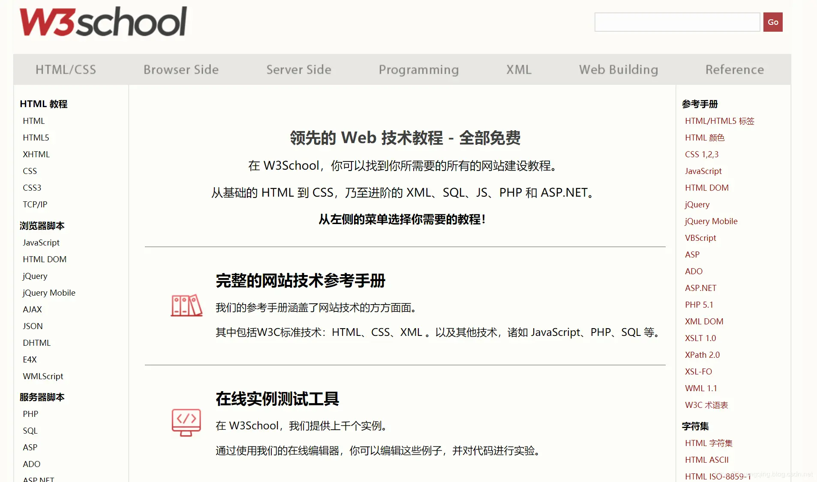
Task: Open jQuery Mobile under 浏览器脚本
Action: click(49, 293)
